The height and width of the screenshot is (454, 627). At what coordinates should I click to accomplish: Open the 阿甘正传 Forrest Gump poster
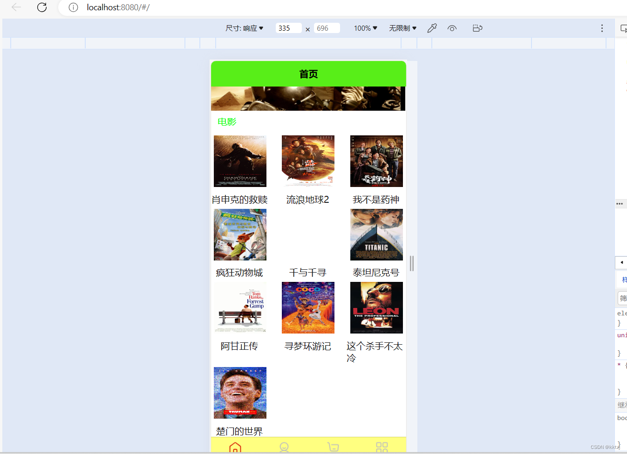240,307
